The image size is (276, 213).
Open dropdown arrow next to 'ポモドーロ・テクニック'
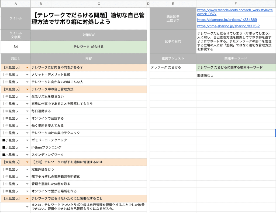coord(27,140)
